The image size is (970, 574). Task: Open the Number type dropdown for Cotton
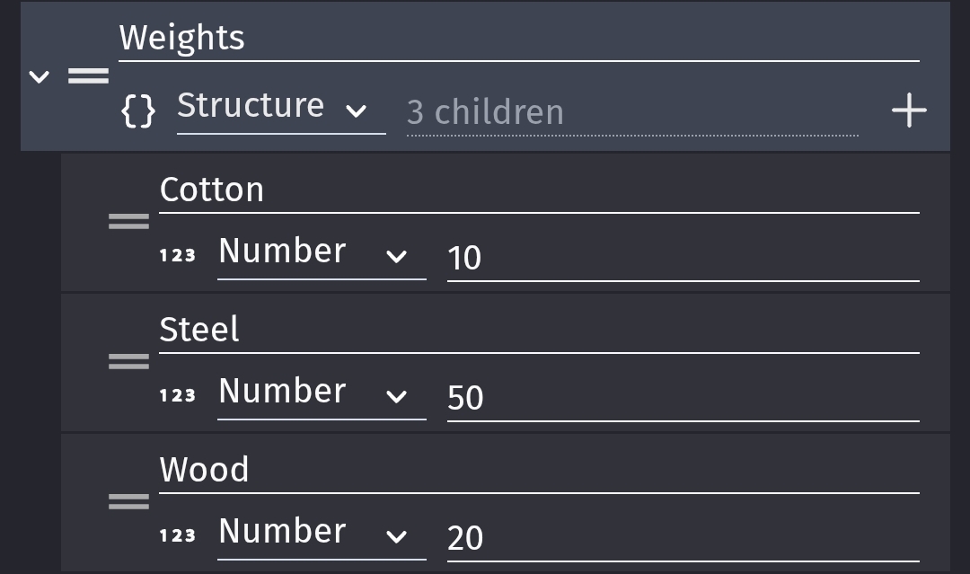322,255
